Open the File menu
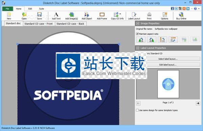The width and height of the screenshot is (203, 131). point(7,9)
